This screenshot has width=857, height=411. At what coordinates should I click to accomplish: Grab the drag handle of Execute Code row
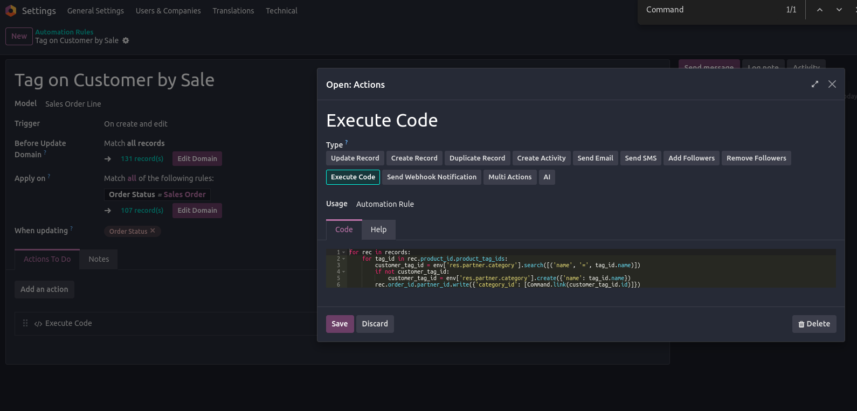(25, 323)
